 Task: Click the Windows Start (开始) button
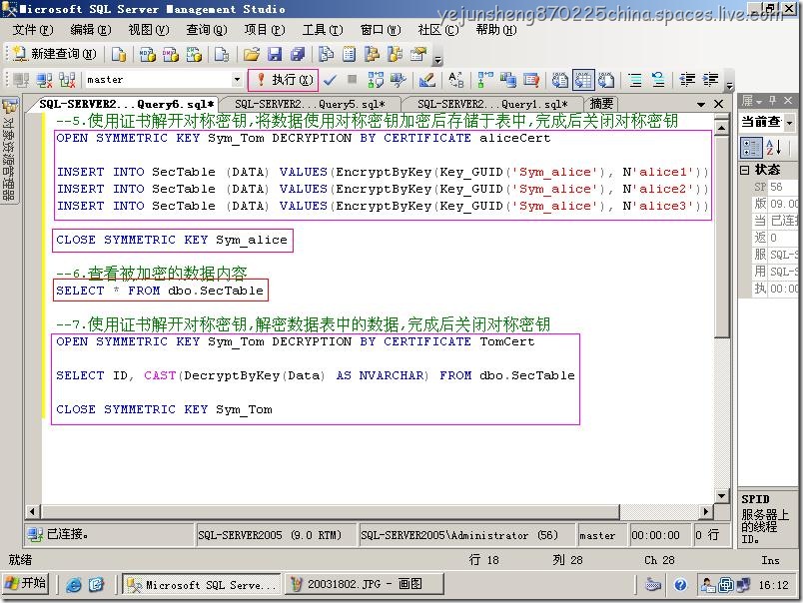pos(26,584)
